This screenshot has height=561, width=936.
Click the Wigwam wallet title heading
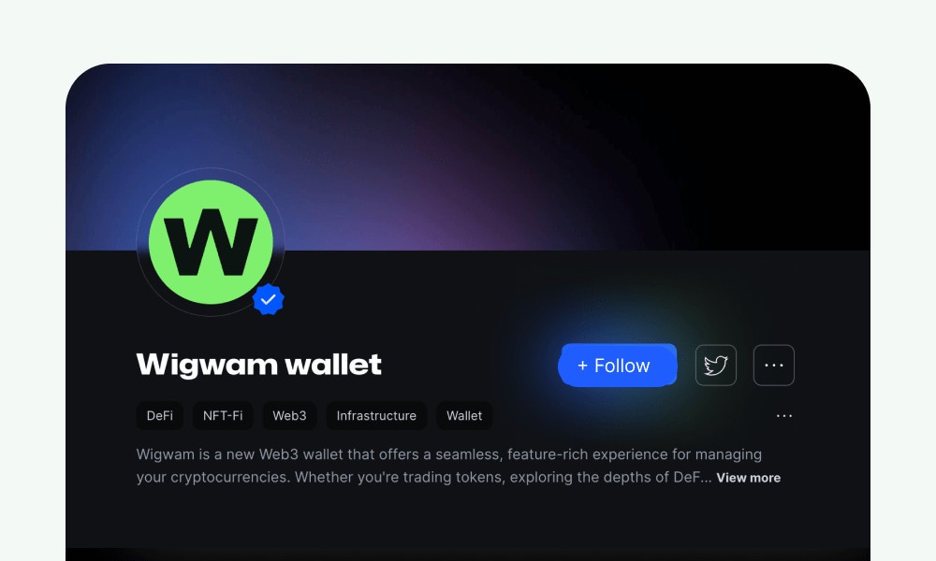tap(258, 365)
